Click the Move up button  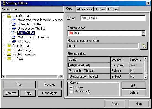click(50, 85)
